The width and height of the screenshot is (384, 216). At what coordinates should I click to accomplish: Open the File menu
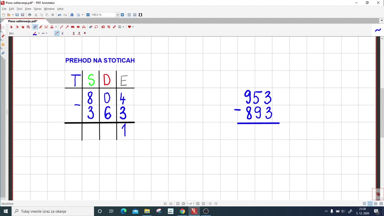(4, 9)
